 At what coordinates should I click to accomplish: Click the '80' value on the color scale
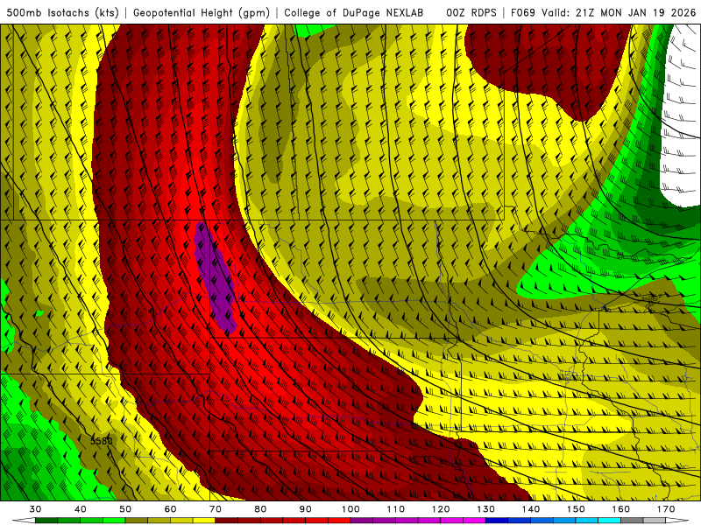point(260,509)
